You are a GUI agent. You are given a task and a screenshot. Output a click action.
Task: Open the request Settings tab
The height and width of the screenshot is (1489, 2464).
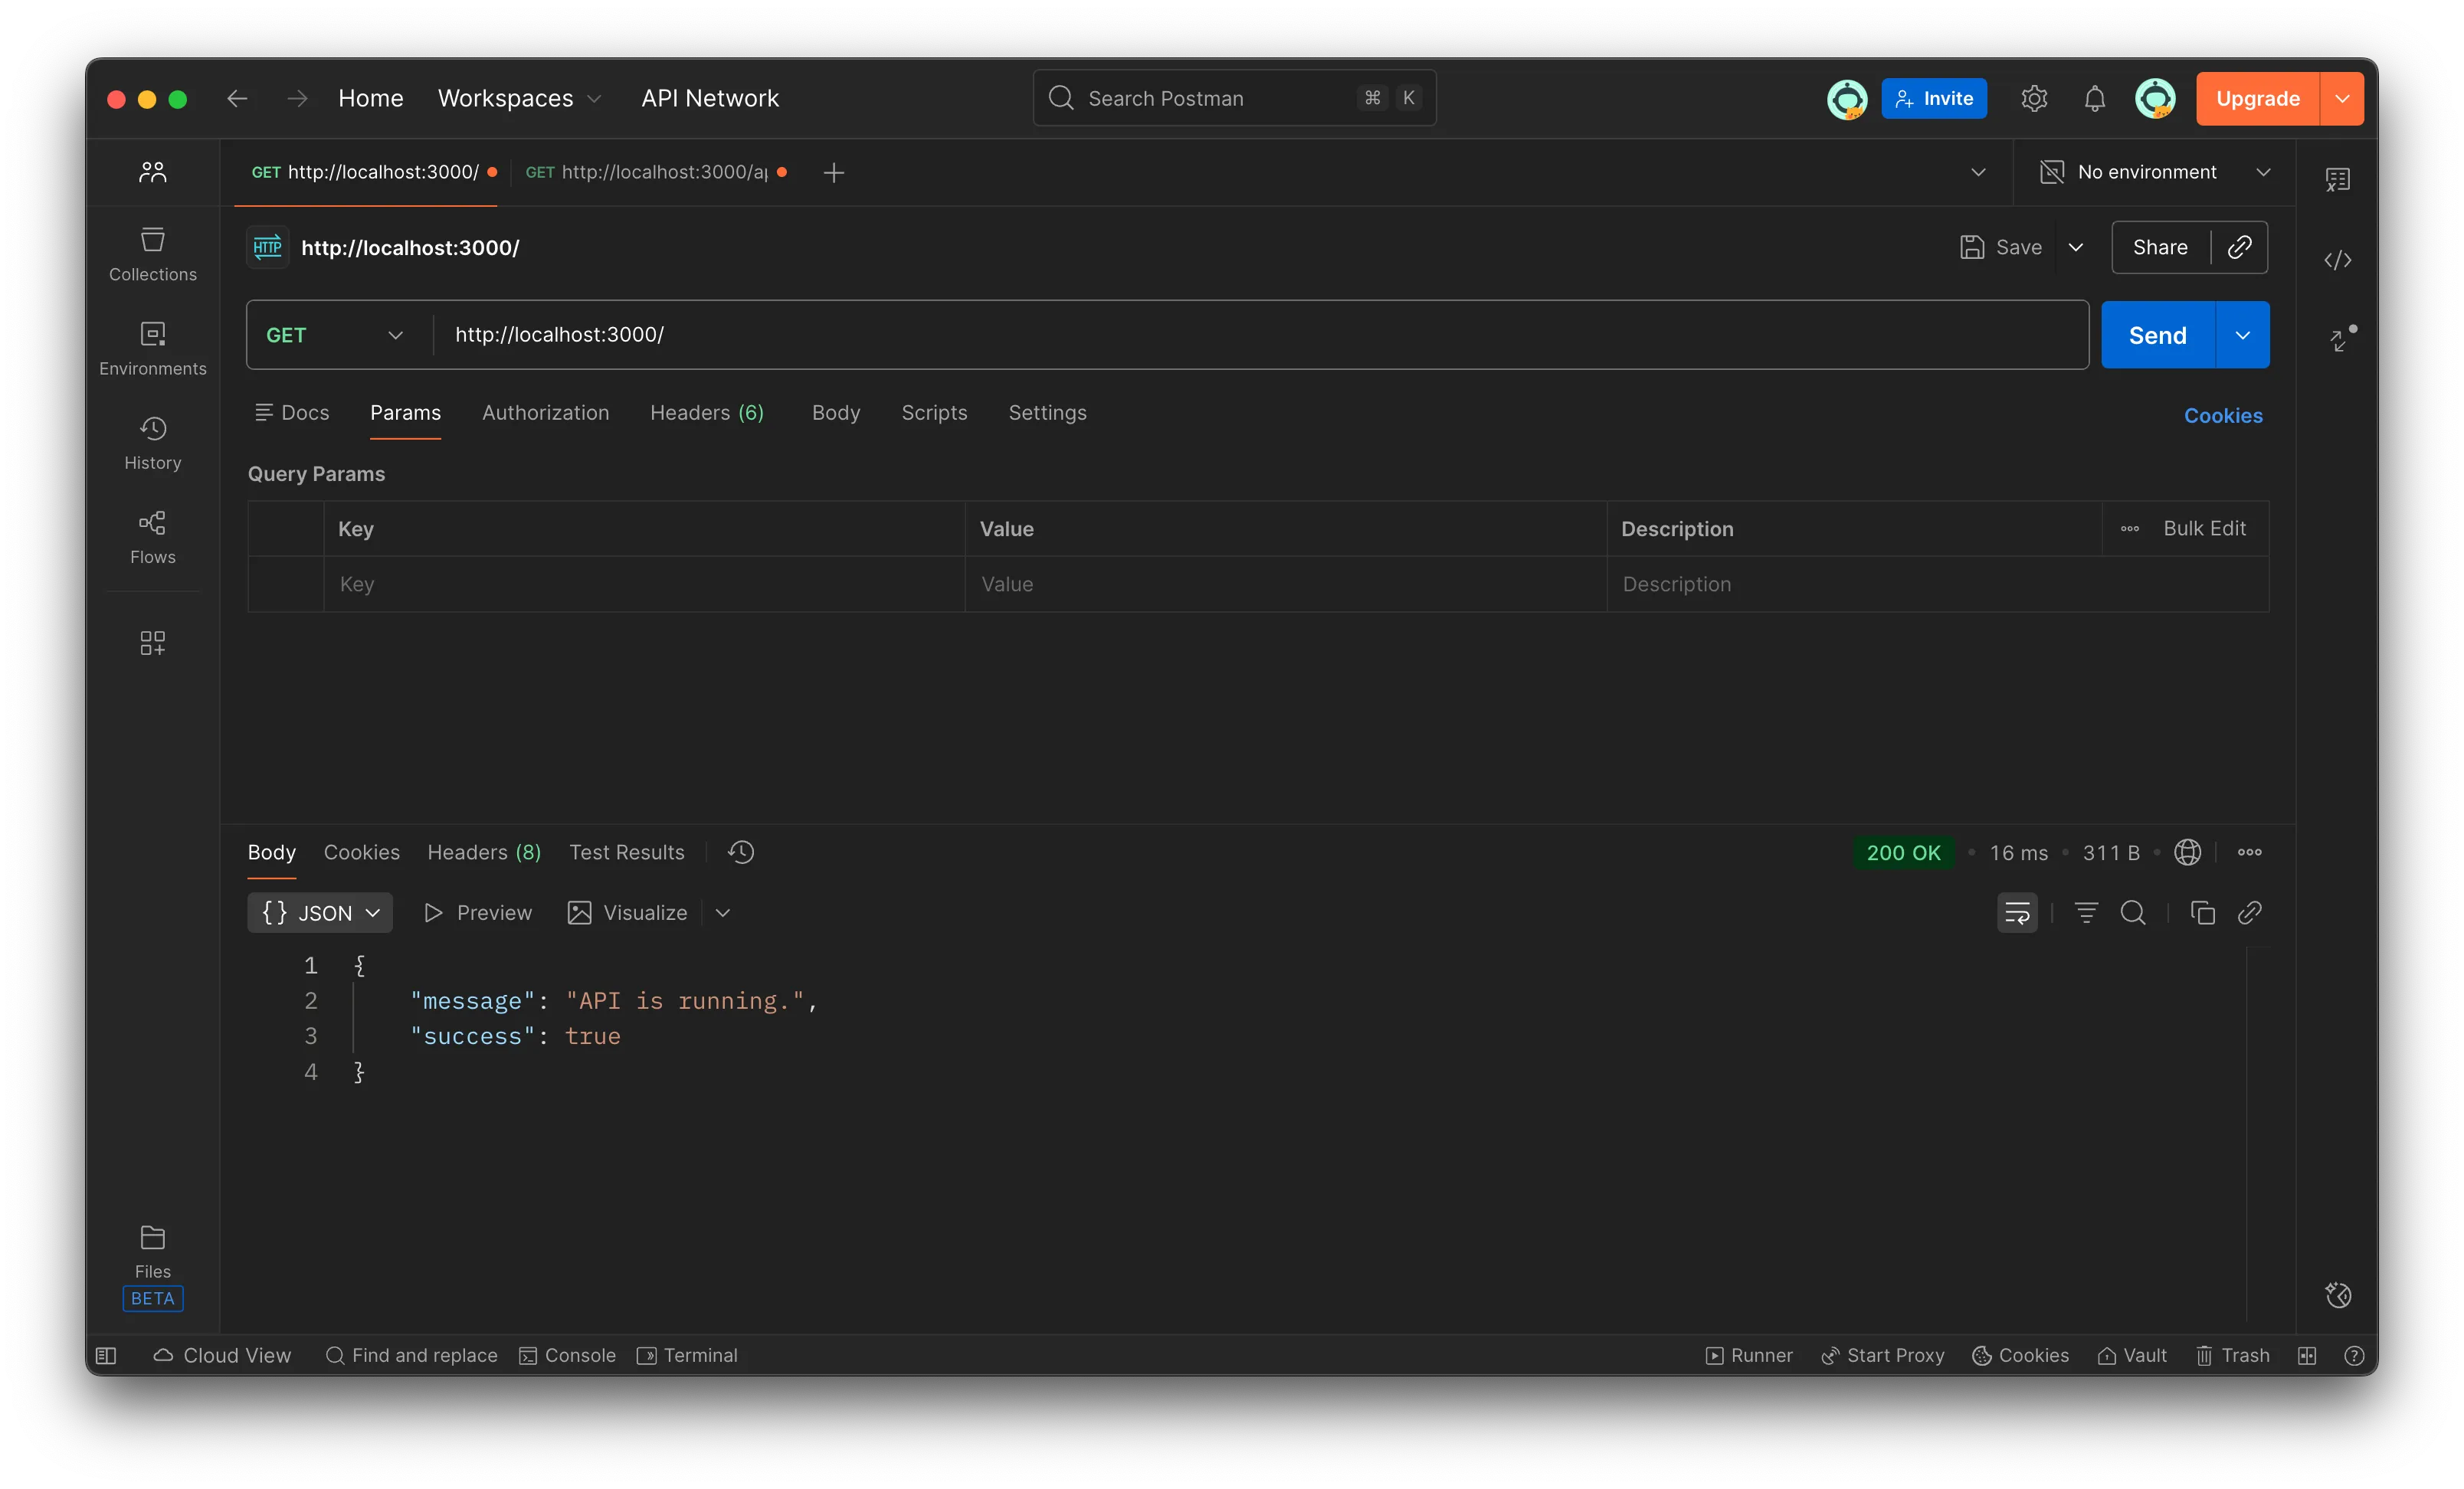coord(1047,412)
